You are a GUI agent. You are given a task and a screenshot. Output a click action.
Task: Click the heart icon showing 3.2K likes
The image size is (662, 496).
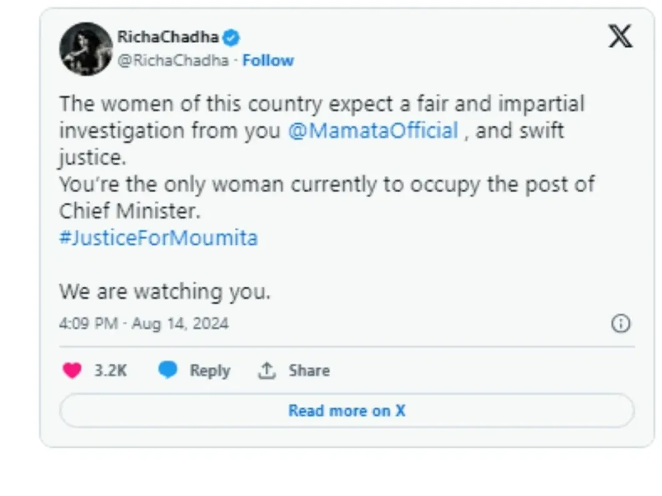coord(73,370)
